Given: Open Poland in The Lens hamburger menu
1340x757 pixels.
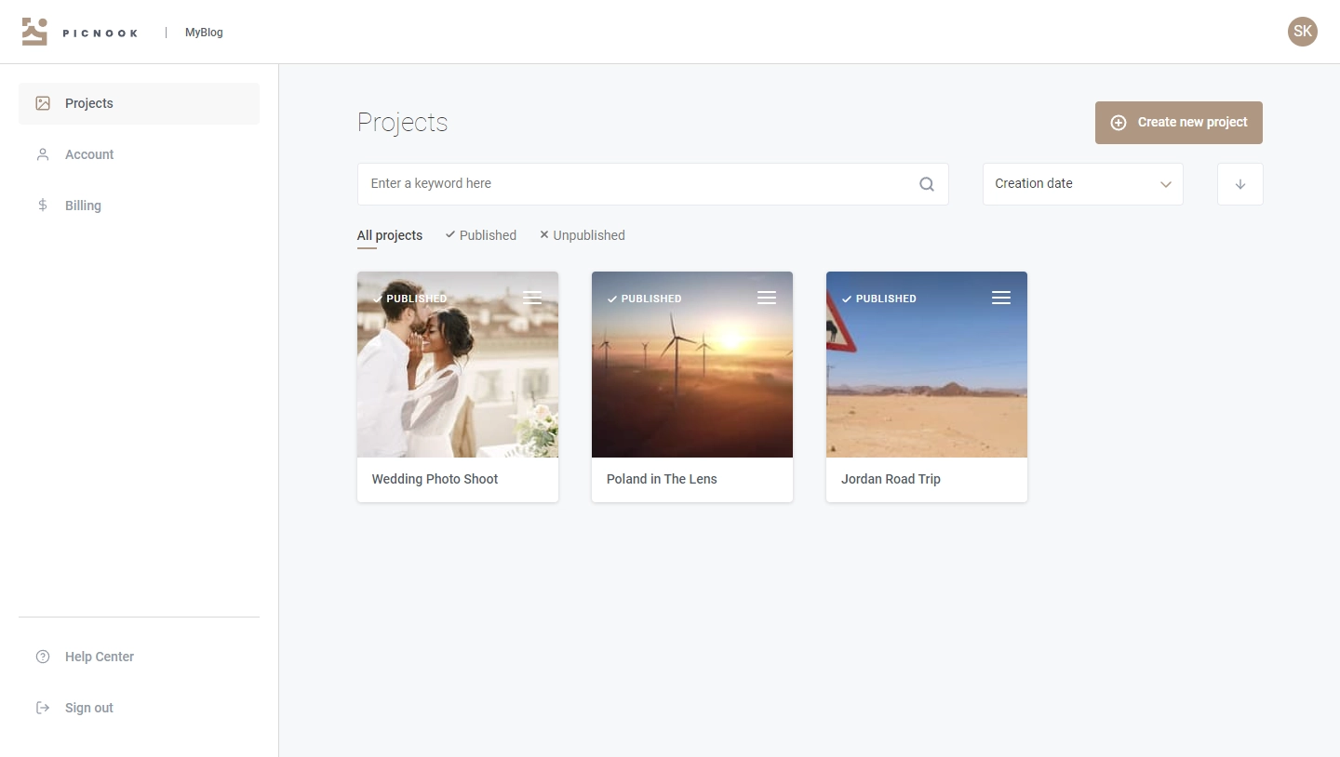Looking at the screenshot, I should 767,298.
